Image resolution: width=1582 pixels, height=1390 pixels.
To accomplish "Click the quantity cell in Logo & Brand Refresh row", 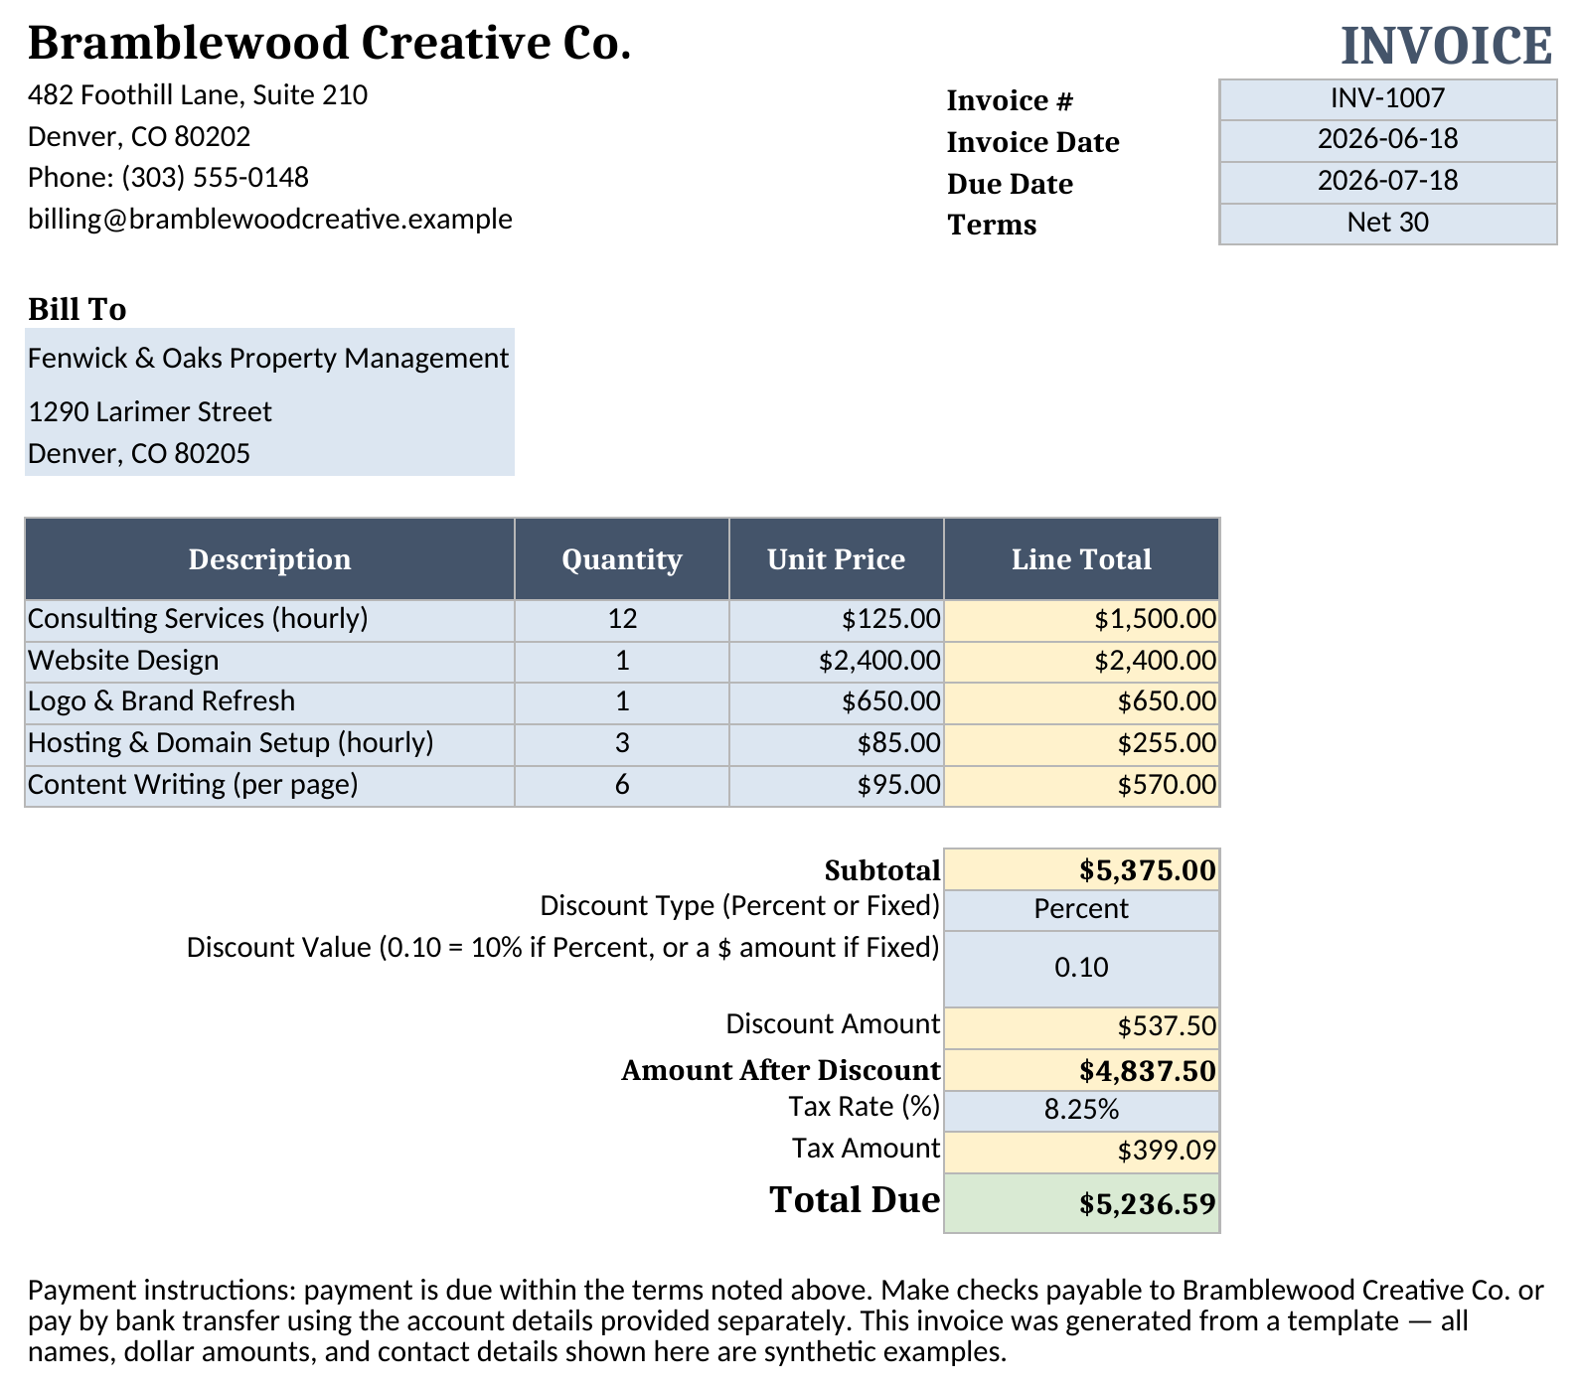I will coord(622,702).
